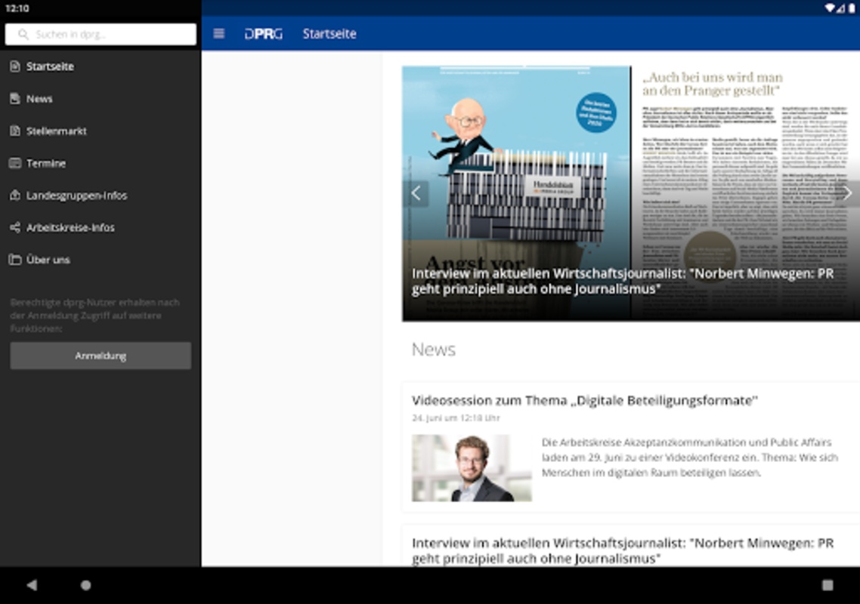This screenshot has height=604, width=860.
Task: Click the Über uns folder icon
Action: tap(15, 260)
